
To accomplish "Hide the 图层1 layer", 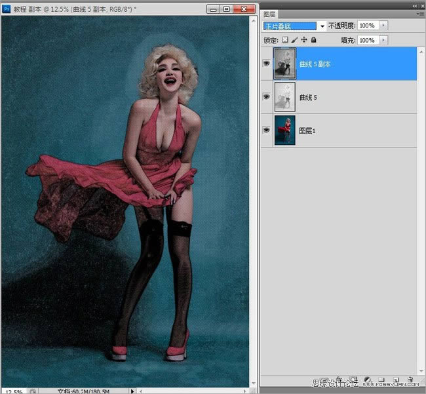I will tap(267, 130).
